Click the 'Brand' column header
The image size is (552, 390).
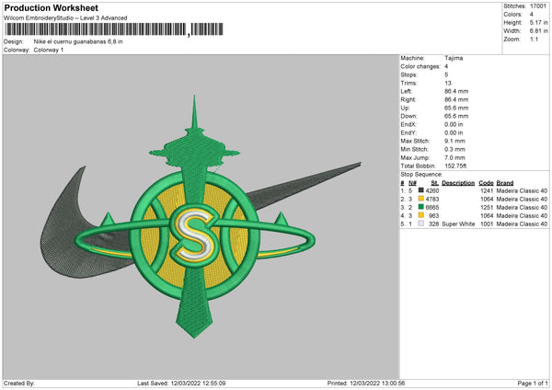(505, 183)
